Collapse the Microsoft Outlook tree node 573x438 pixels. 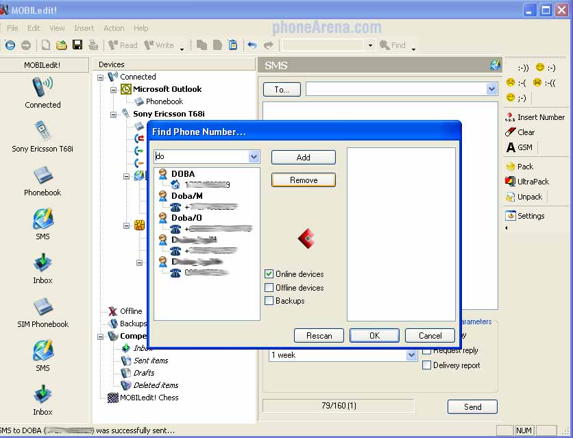(113, 90)
